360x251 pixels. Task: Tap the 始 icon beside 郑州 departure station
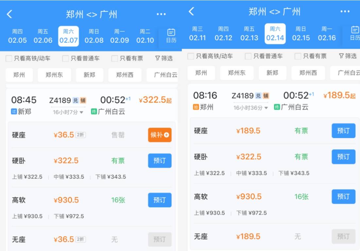pyautogui.click(x=196, y=107)
